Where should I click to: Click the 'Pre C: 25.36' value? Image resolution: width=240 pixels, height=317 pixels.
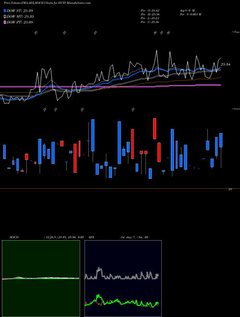coord(150,22)
